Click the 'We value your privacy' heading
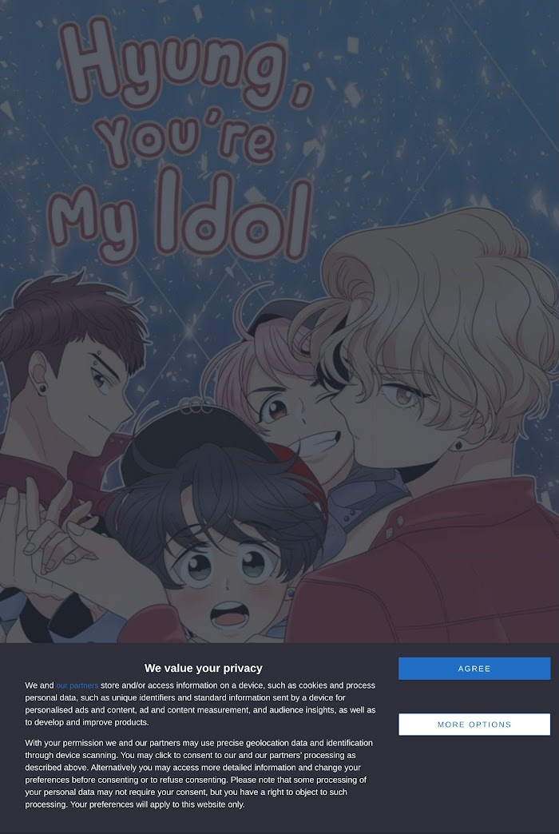559x834 pixels. (x=203, y=668)
